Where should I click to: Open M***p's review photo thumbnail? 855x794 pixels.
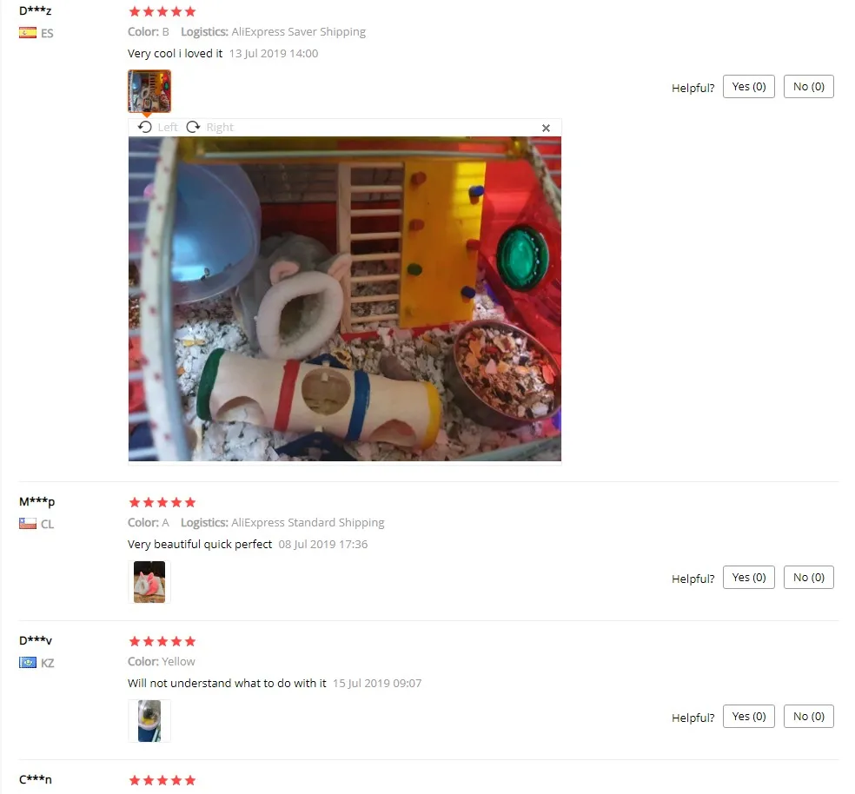point(149,582)
